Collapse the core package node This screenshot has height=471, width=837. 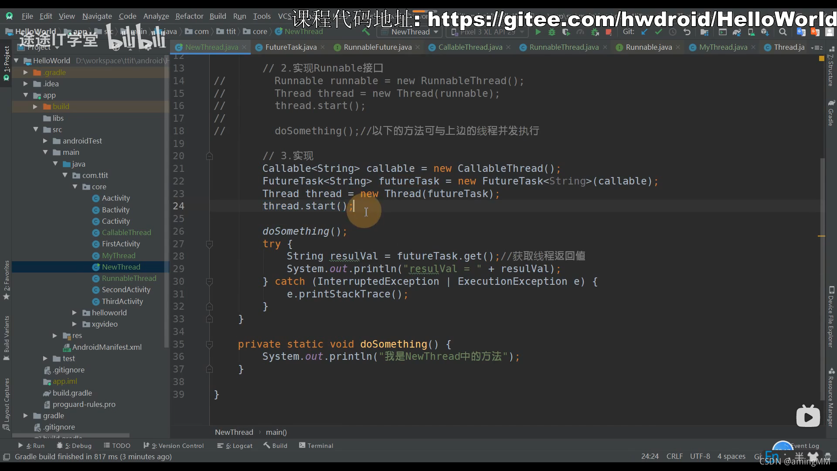75,187
